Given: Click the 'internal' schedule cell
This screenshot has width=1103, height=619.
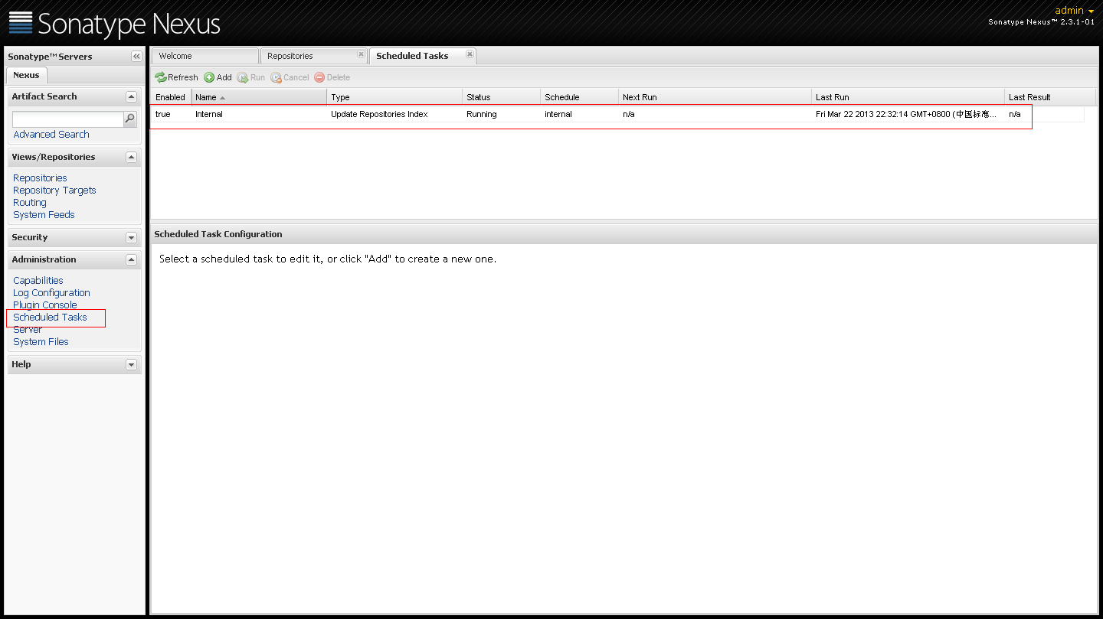Looking at the screenshot, I should (x=580, y=114).
